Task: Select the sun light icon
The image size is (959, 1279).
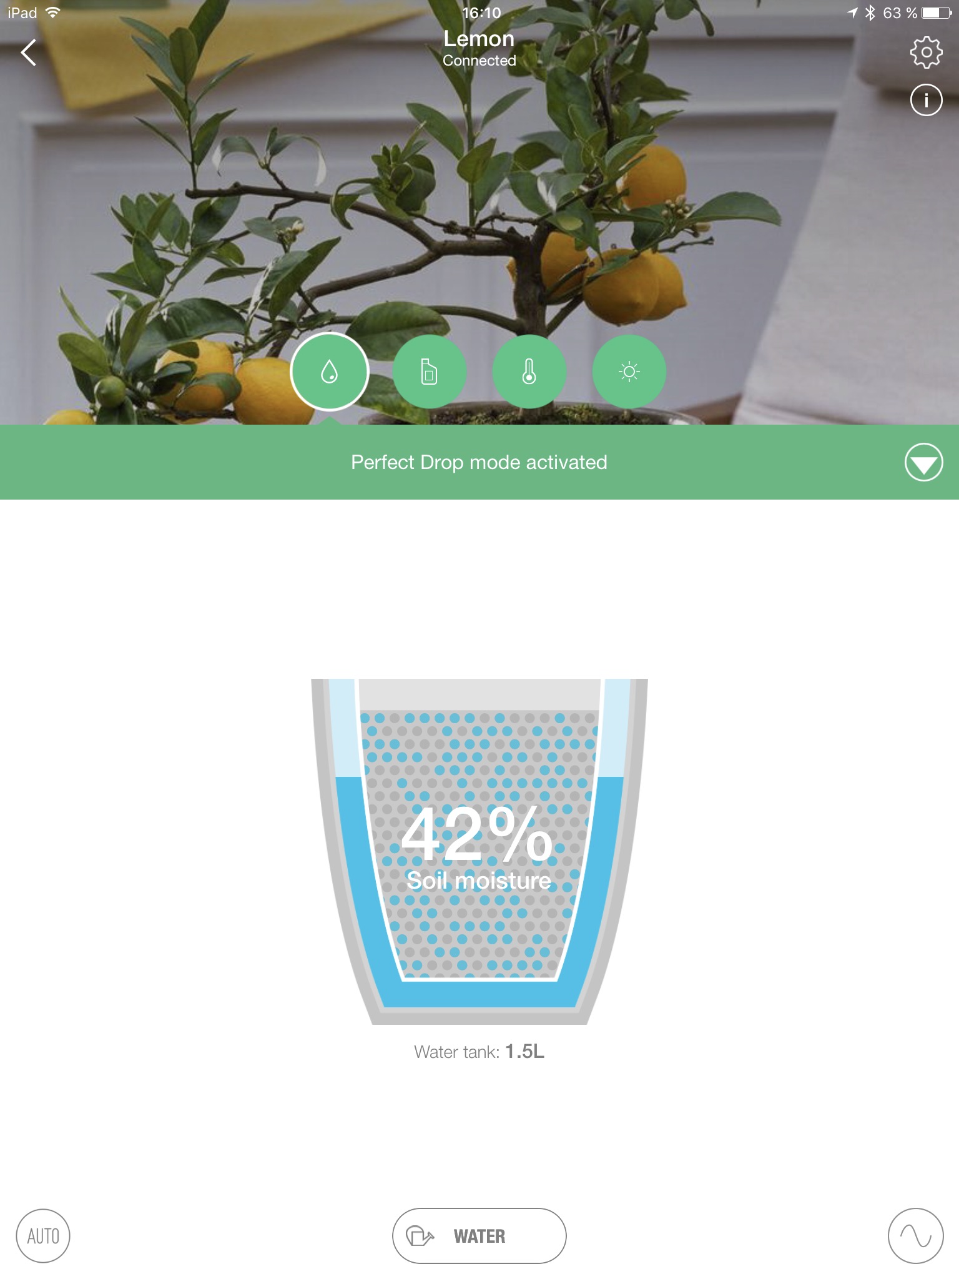Action: pyautogui.click(x=629, y=372)
